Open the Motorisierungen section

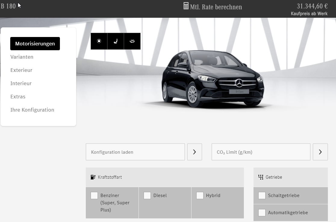pyautogui.click(x=35, y=44)
